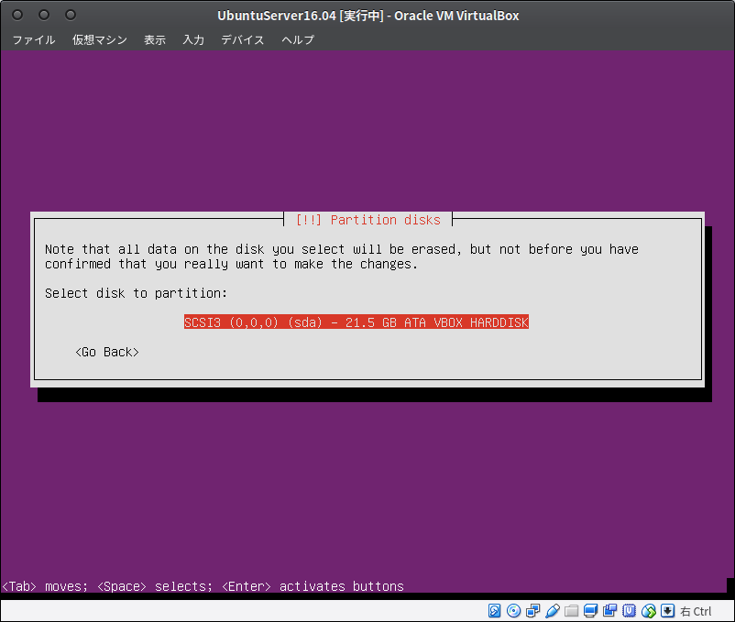Click the Tab/Space/Enter key hints text
The width and height of the screenshot is (735, 622).
point(203,586)
